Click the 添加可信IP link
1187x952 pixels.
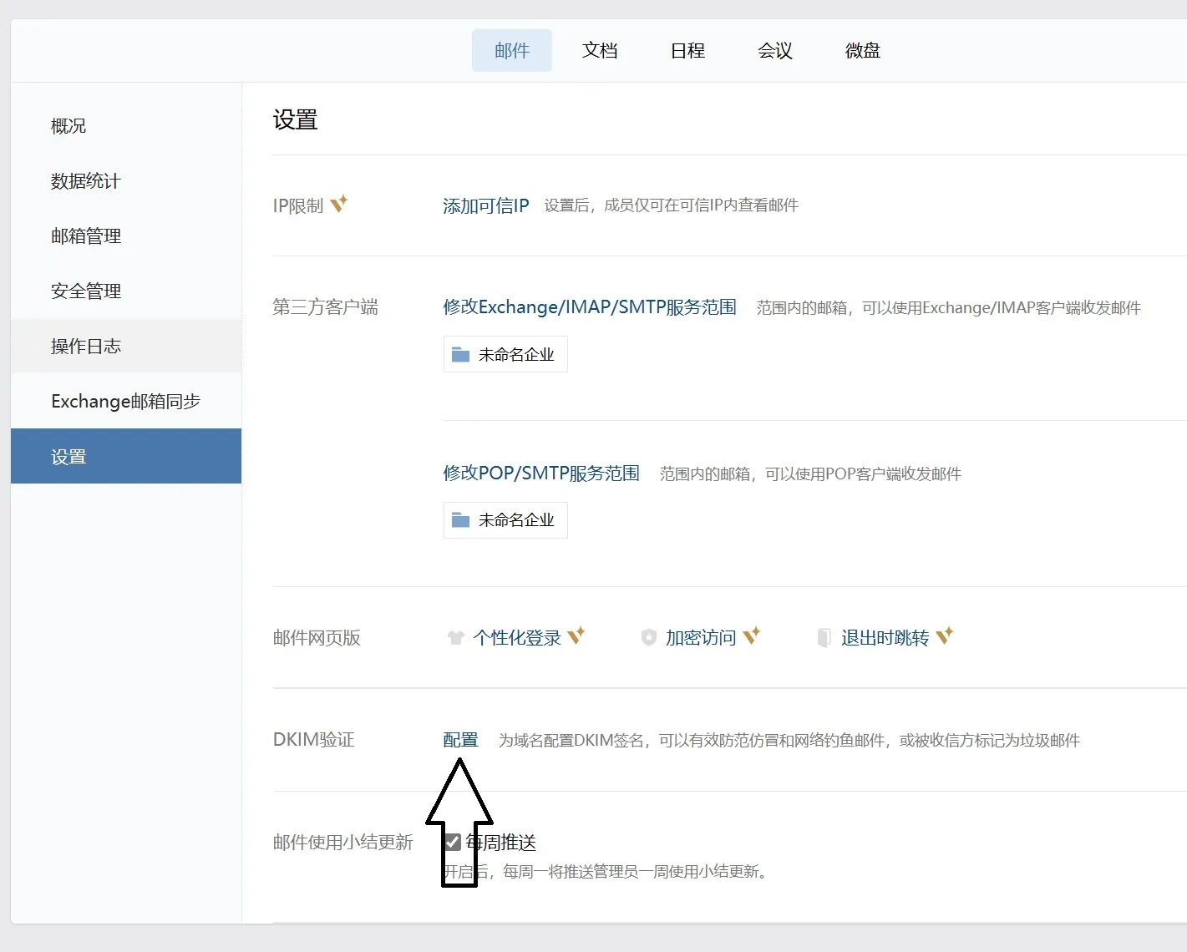pos(485,206)
